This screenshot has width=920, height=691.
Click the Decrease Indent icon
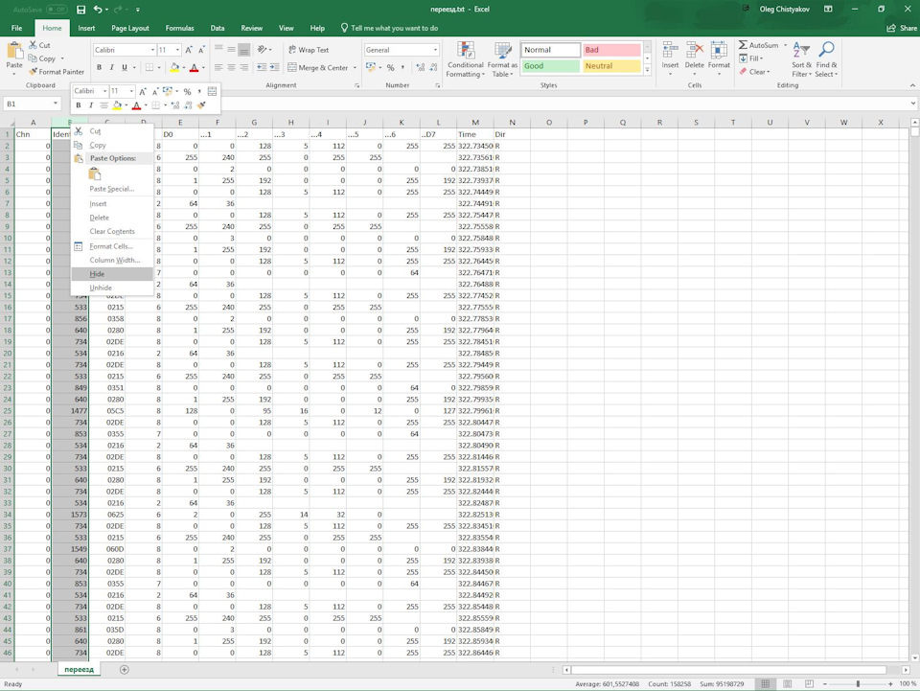click(x=262, y=67)
